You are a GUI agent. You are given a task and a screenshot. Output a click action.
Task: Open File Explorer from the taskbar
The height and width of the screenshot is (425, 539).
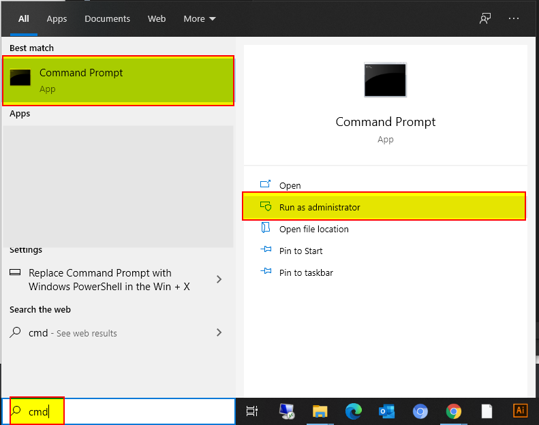click(x=320, y=411)
